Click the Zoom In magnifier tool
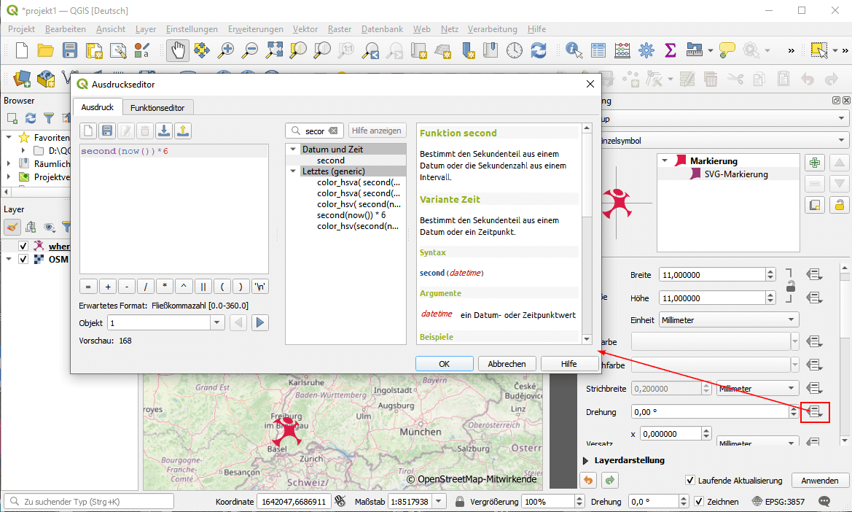Viewport: 852px width, 512px height. pyautogui.click(x=226, y=50)
